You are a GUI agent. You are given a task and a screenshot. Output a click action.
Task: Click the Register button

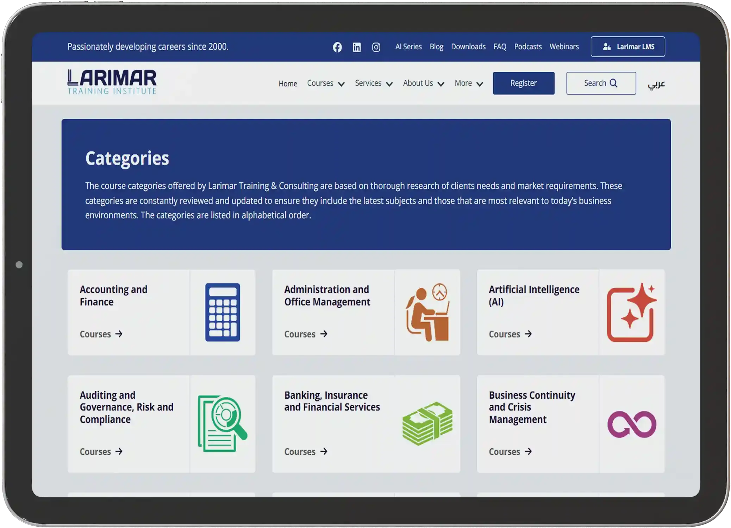tap(523, 83)
